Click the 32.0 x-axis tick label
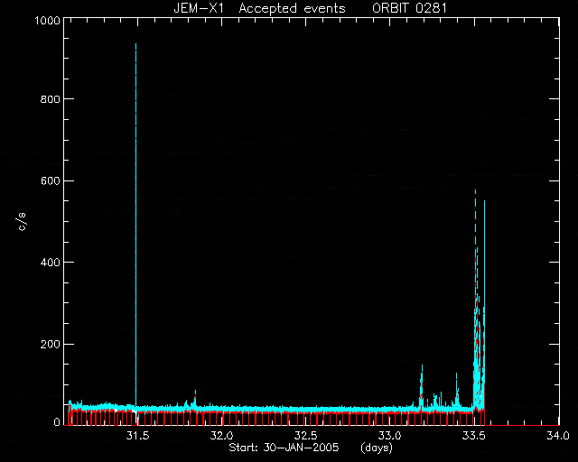The width and height of the screenshot is (578, 462). [x=222, y=436]
